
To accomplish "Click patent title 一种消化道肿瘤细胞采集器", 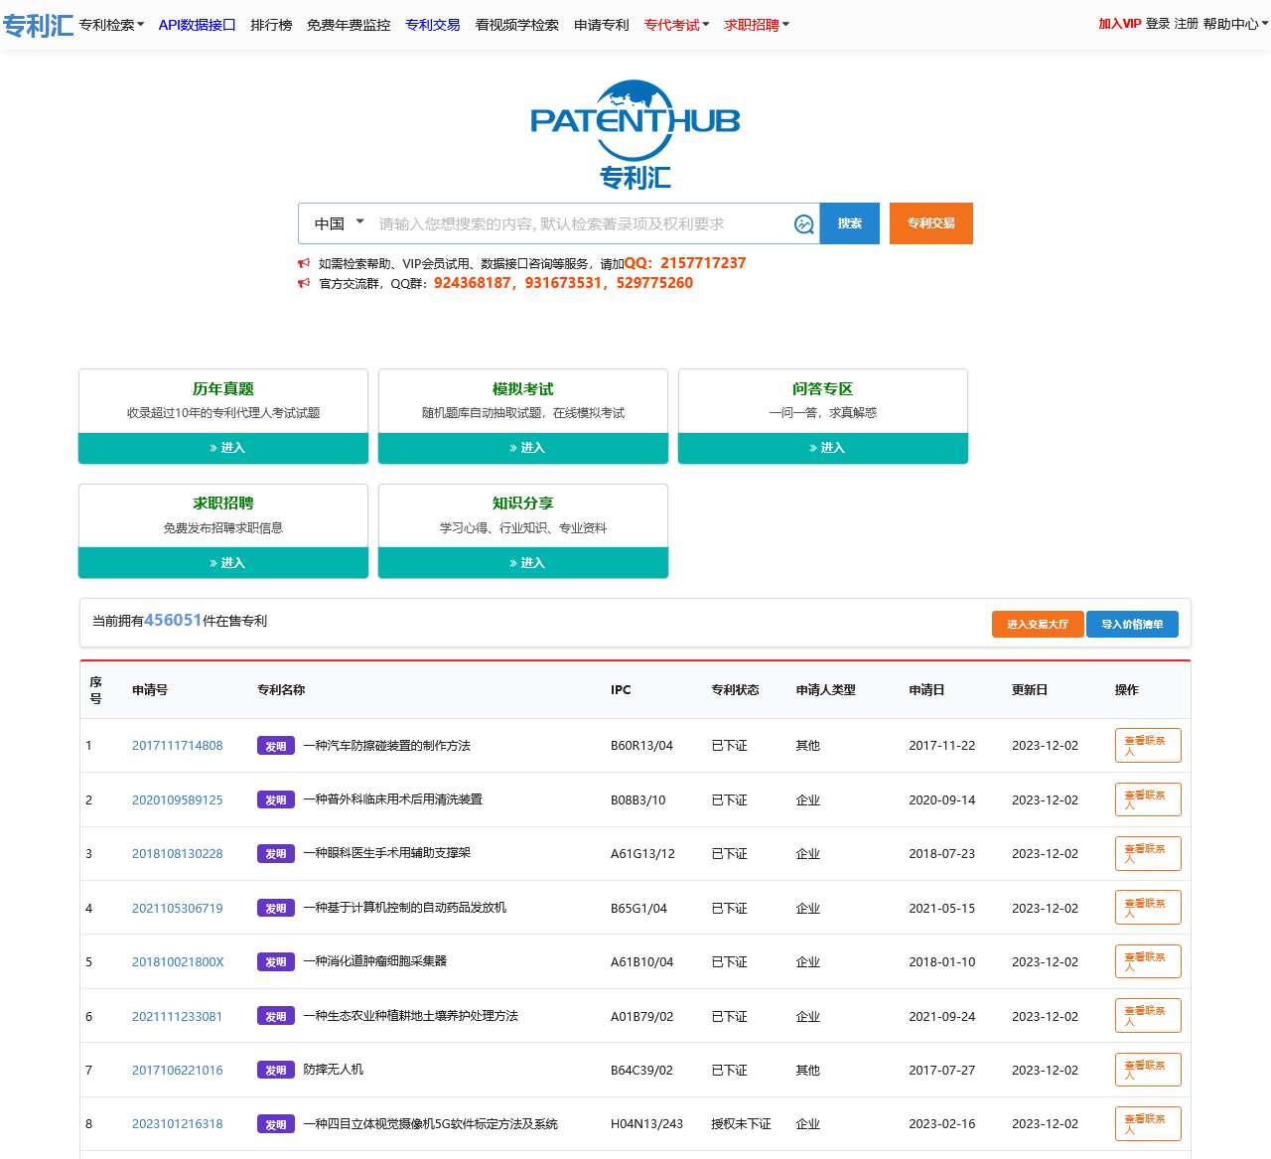I will tap(374, 961).
